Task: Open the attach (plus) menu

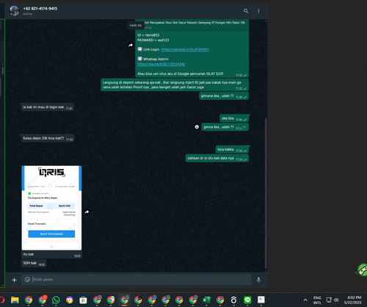Action: coord(14,280)
